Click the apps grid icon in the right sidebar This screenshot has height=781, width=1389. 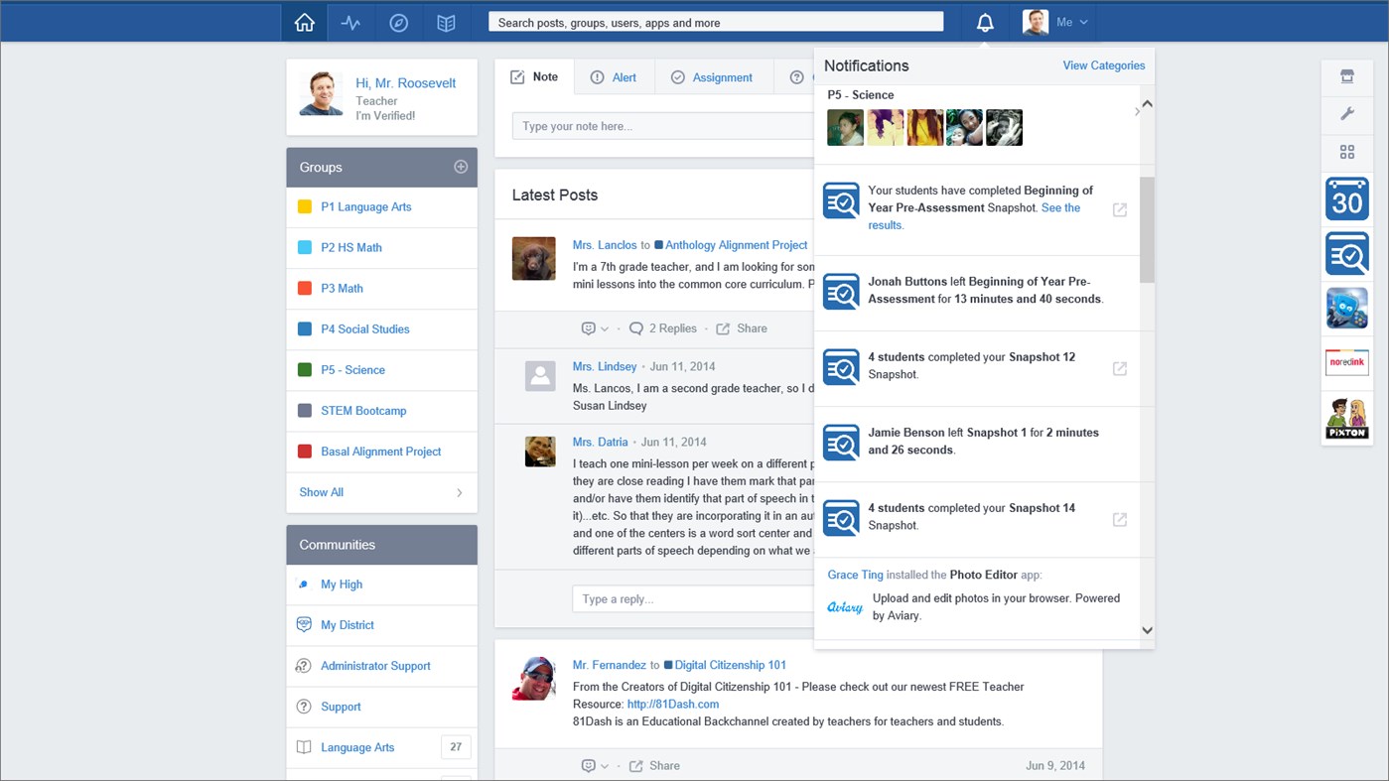point(1346,152)
